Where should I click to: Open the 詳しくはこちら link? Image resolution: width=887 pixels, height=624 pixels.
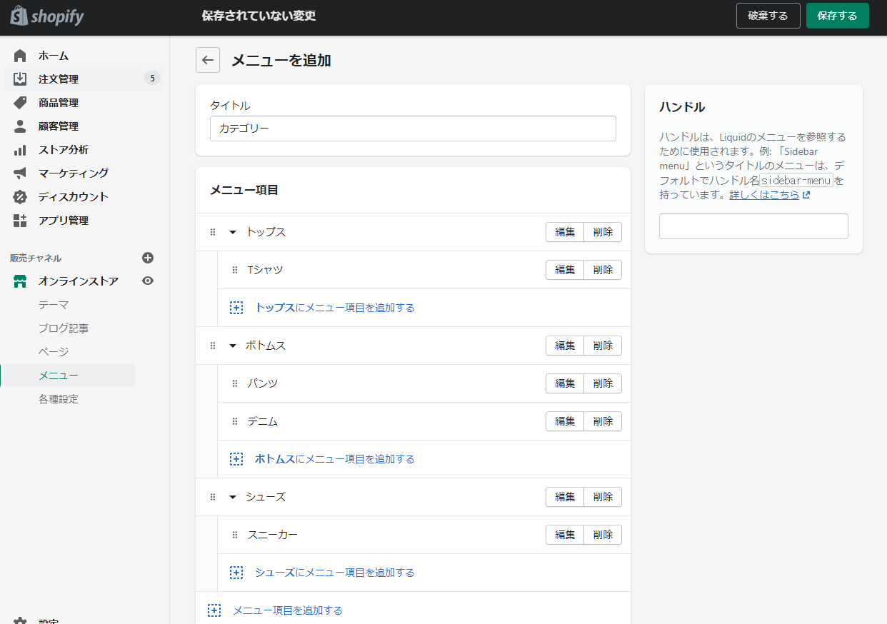(769, 194)
